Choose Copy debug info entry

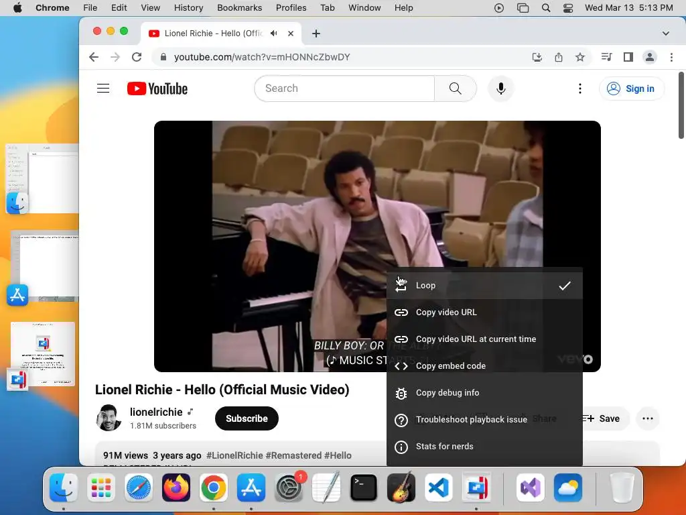(484, 393)
